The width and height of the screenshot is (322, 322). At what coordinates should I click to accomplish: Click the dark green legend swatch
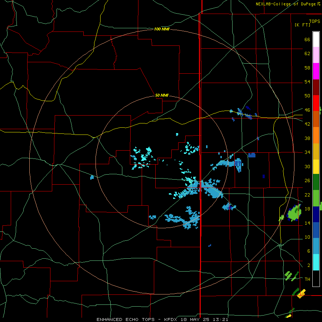(316, 182)
